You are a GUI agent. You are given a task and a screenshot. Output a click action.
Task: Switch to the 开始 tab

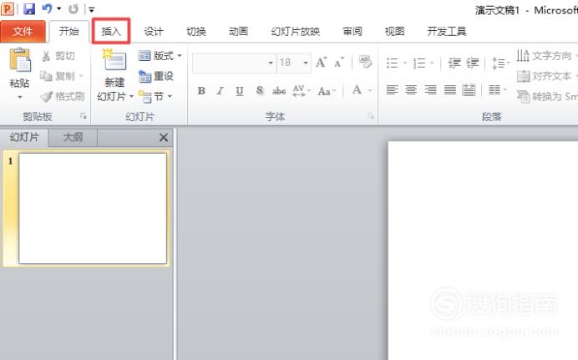pos(69,31)
